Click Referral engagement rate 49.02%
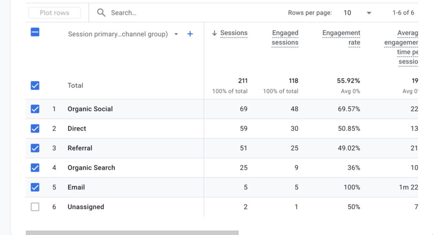 (349, 148)
